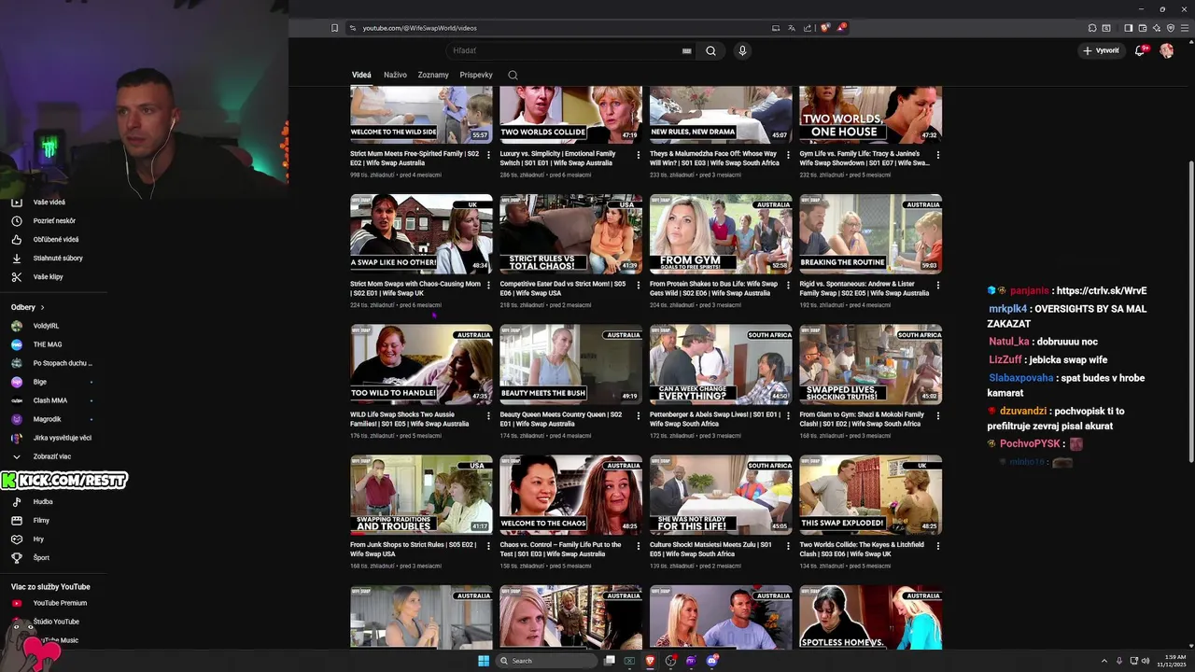Activate voice search microphone icon
1195x672 pixels.
(x=742, y=50)
